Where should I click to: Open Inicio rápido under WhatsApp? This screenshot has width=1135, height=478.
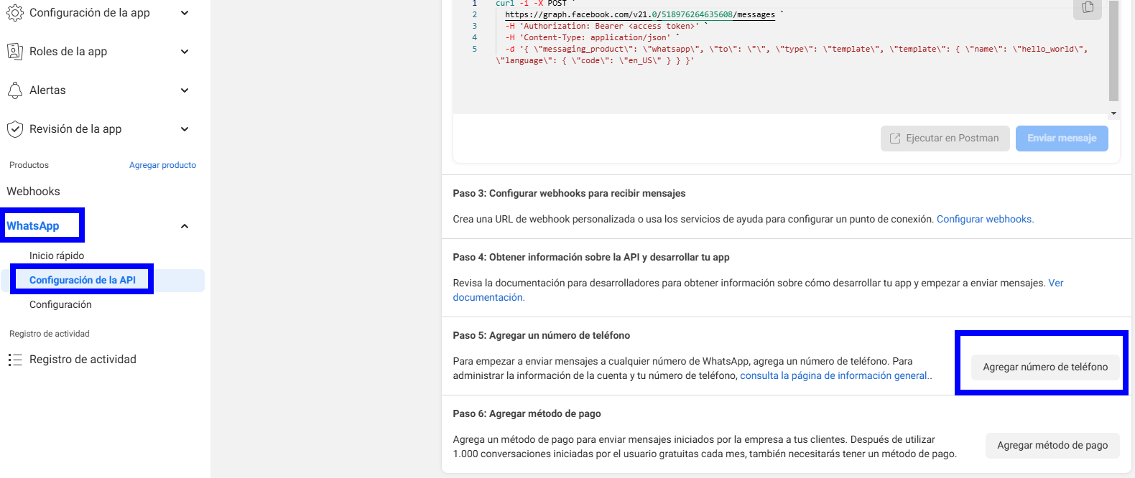57,256
